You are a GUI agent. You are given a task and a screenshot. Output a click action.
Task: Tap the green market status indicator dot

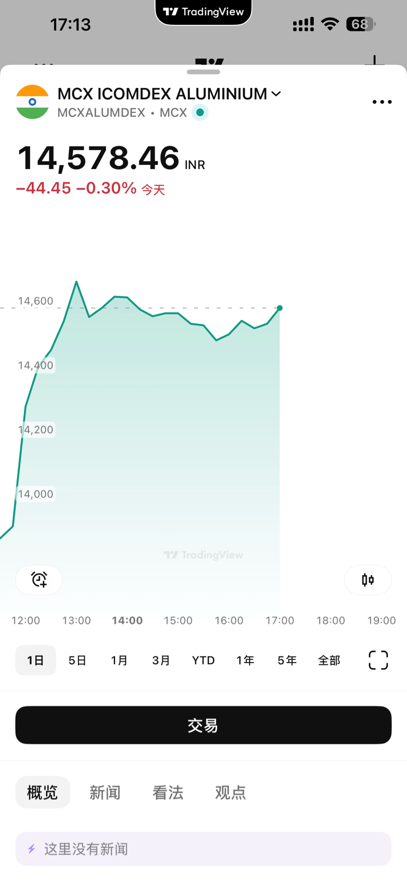click(200, 112)
